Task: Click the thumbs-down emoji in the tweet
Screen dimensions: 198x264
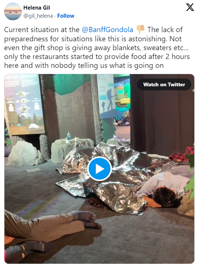Action: [140, 29]
